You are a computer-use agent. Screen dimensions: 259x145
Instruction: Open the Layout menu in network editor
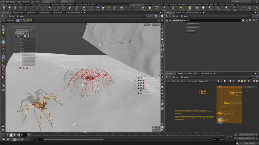click(x=195, y=81)
